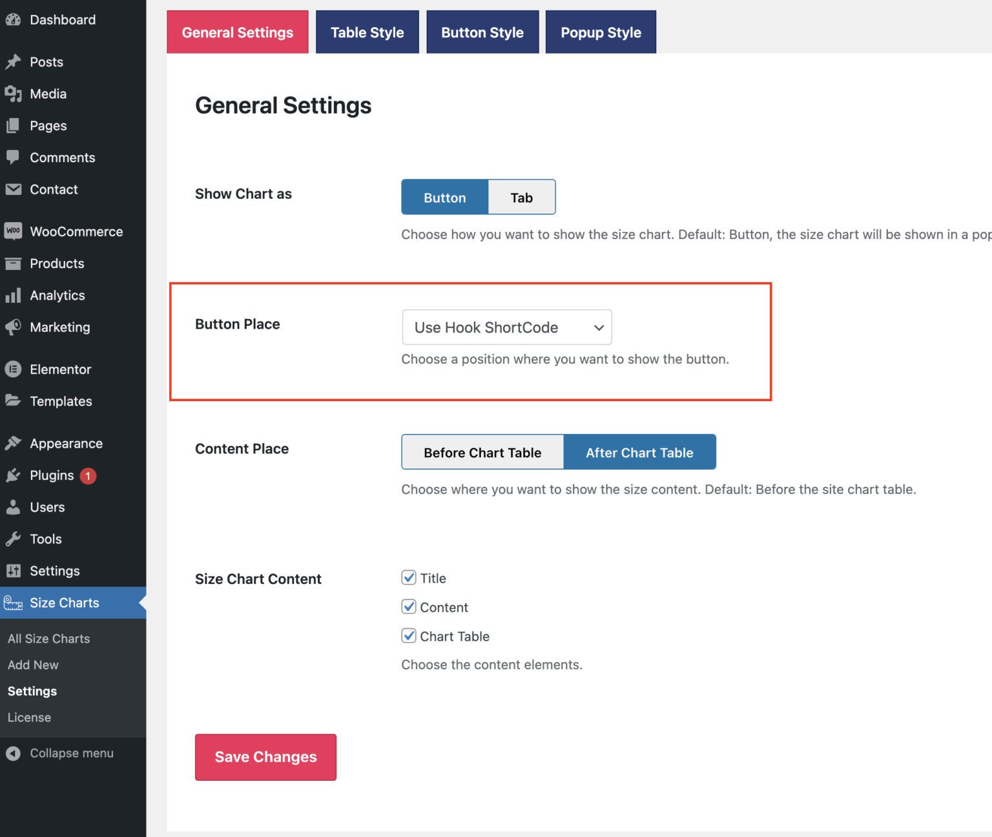Uncheck the Chart Table option
Image resolution: width=992 pixels, height=837 pixels.
click(x=409, y=635)
